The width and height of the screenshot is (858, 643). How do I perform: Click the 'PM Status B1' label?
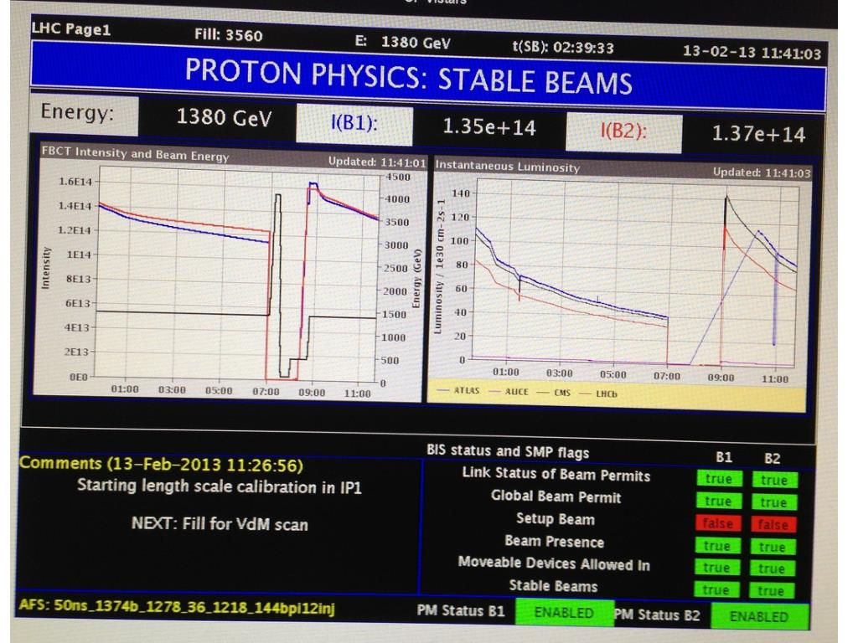(x=461, y=610)
